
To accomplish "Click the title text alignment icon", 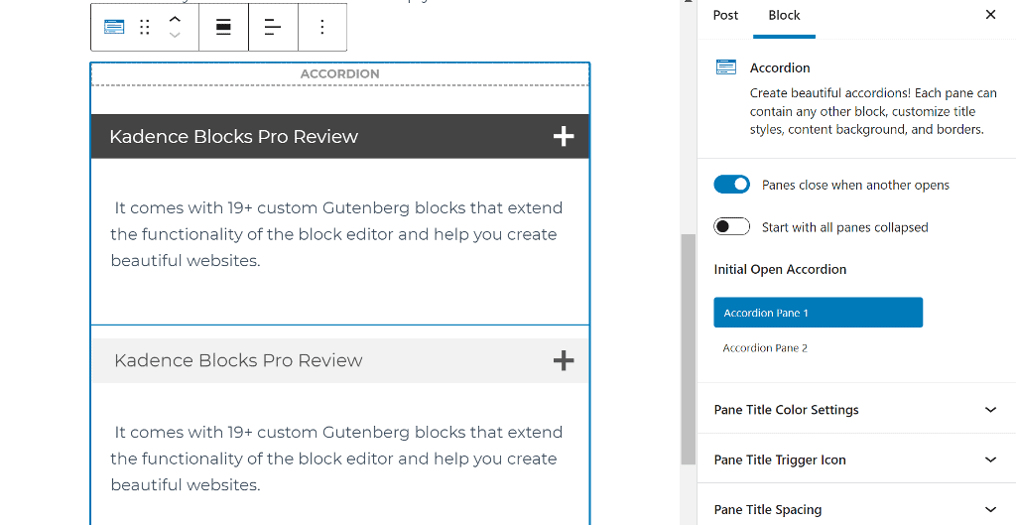I will tap(273, 27).
